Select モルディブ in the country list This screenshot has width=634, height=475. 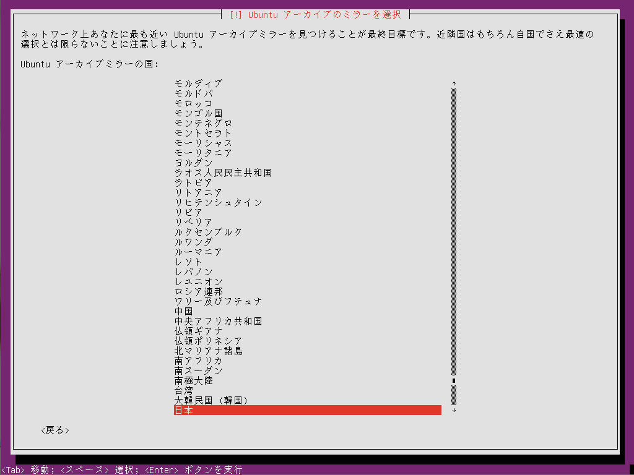tap(199, 83)
